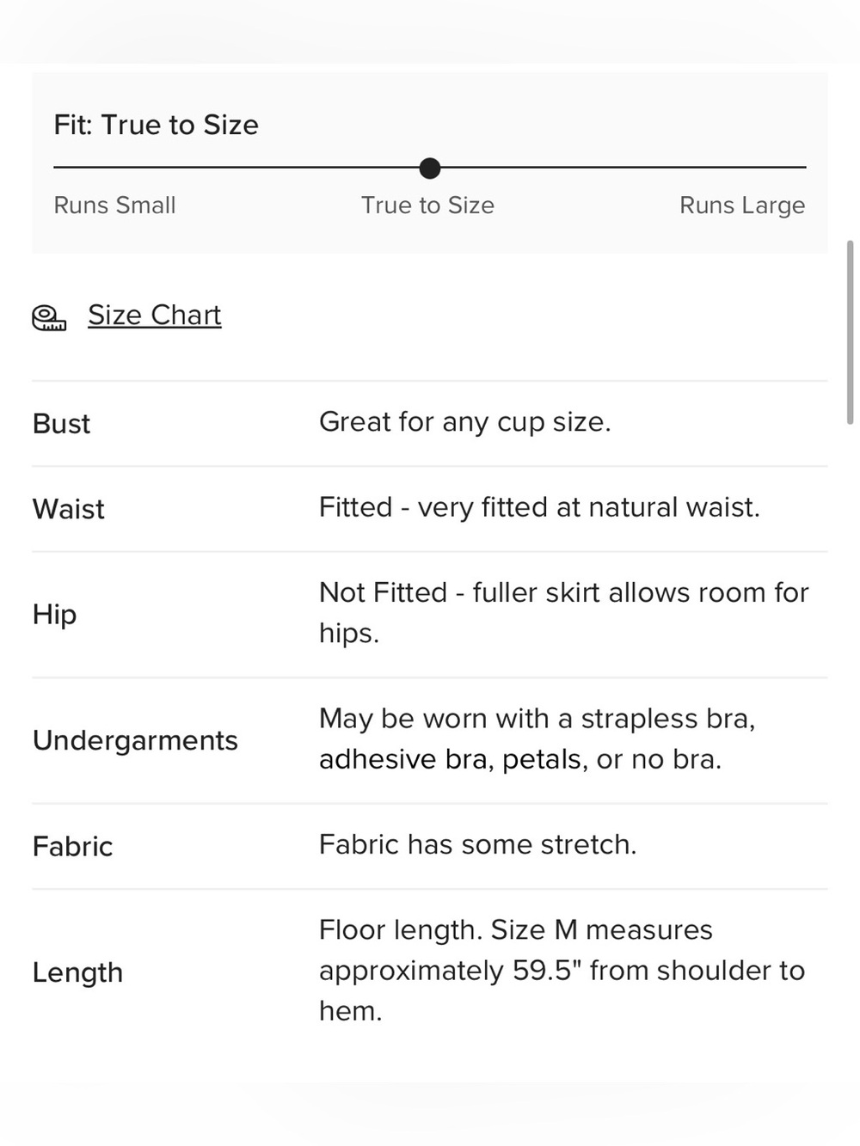Image resolution: width=860 pixels, height=1146 pixels.
Task: Click the page scrollbar
Action: coord(851,332)
